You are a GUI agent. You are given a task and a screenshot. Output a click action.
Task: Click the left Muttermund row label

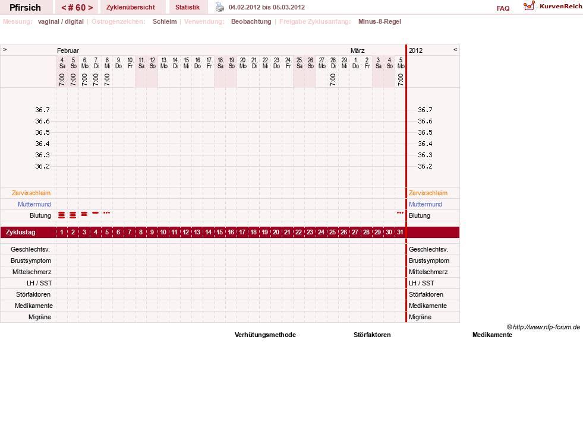pyautogui.click(x=34, y=204)
